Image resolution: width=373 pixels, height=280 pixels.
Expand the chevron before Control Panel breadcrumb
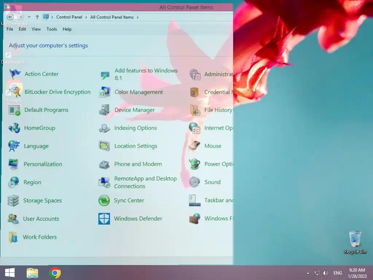(52, 17)
